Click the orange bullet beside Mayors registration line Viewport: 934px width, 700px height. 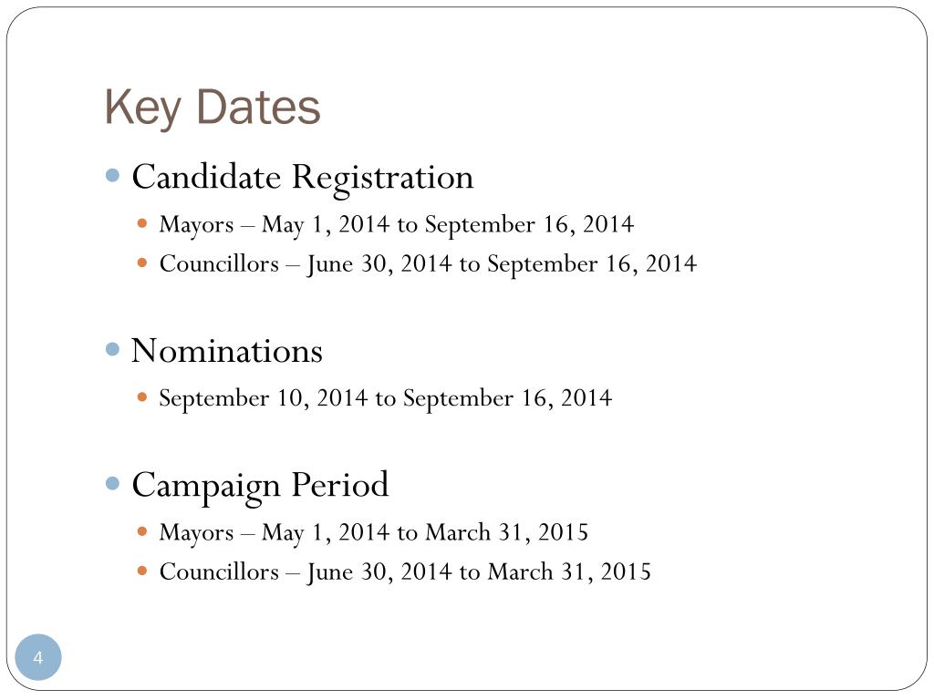point(141,224)
